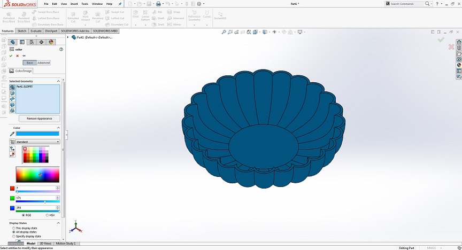
Task: Collapse the Selected Geometry section
Action: click(59, 81)
